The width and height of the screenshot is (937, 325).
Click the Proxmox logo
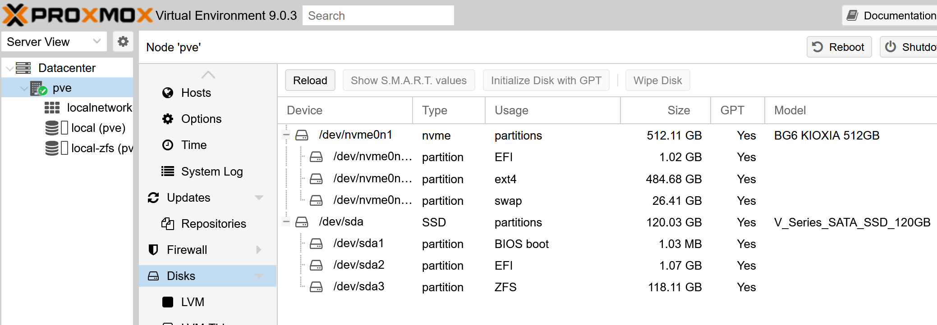tap(78, 15)
